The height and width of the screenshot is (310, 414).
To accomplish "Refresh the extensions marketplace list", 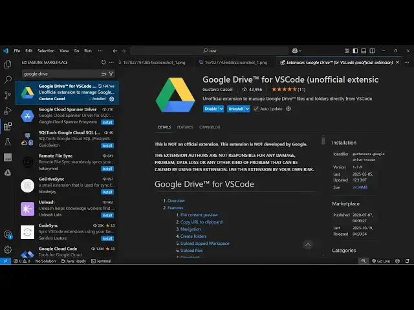I will [x=103, y=62].
